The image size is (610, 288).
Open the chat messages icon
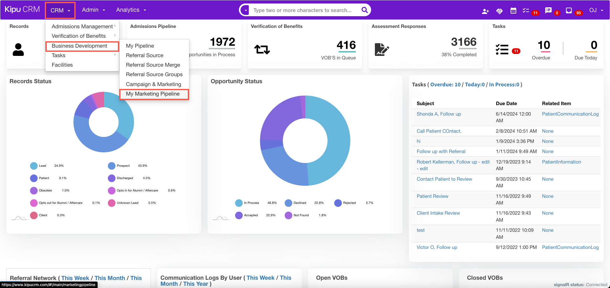point(548,11)
